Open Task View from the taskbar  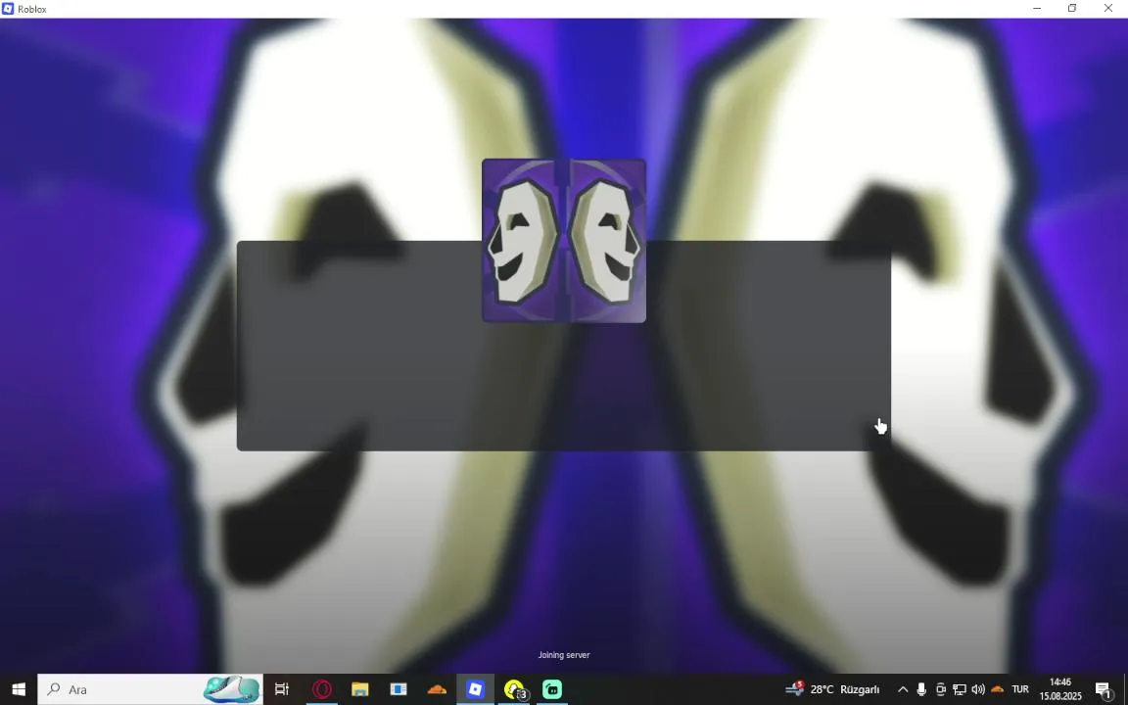(x=282, y=689)
